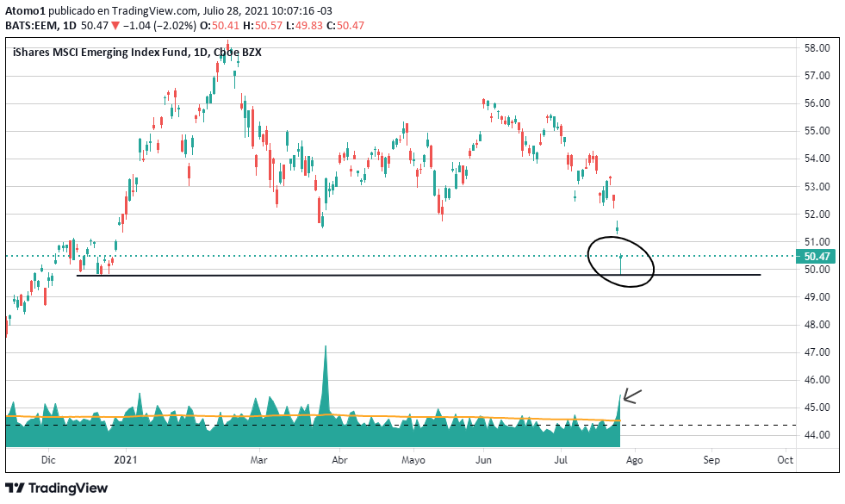Click the Mayo label on time axis

[x=413, y=460]
